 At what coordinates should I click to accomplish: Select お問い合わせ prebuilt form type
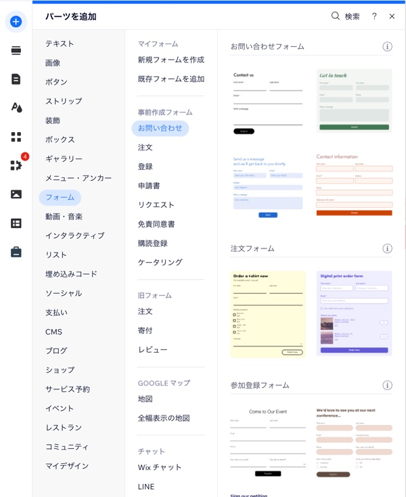(160, 129)
